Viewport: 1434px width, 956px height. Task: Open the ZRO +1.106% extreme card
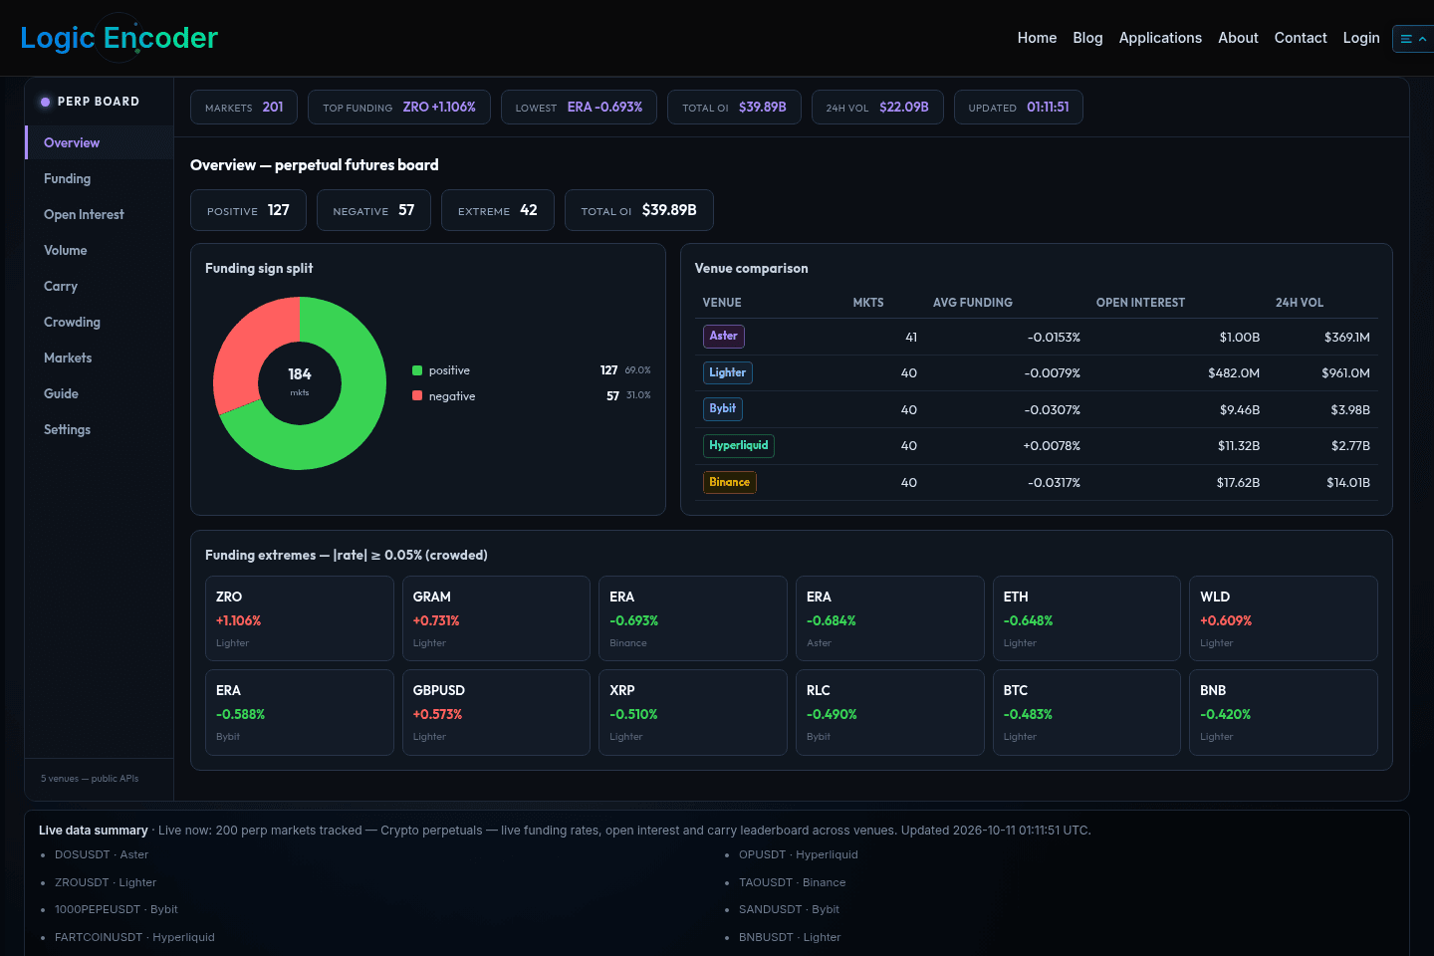click(x=300, y=618)
